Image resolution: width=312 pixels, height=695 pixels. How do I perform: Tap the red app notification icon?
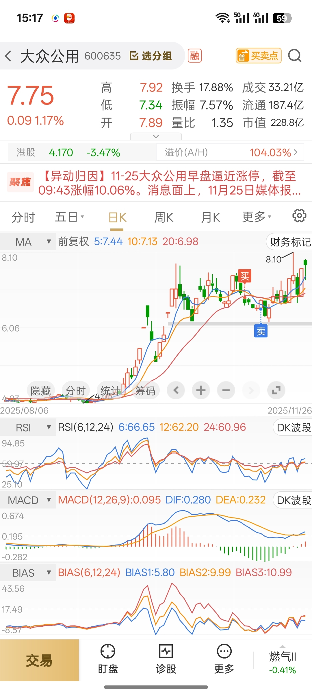(69, 18)
